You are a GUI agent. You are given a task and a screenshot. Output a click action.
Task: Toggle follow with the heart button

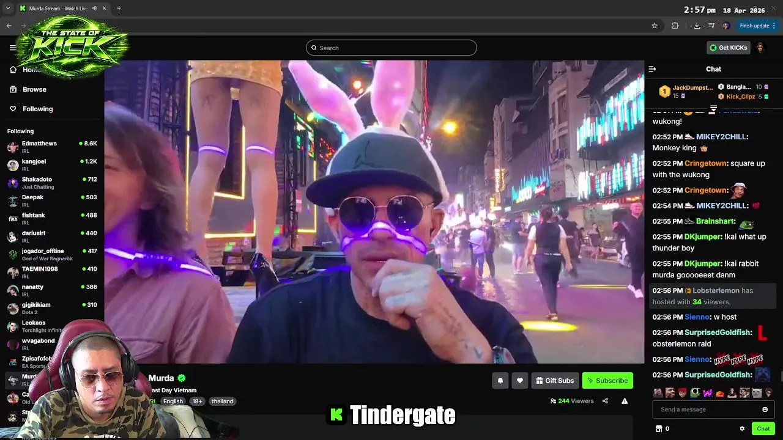519,381
